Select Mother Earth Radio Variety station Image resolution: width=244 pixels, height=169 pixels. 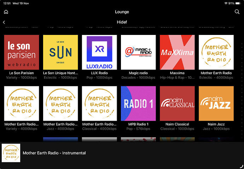point(21,103)
